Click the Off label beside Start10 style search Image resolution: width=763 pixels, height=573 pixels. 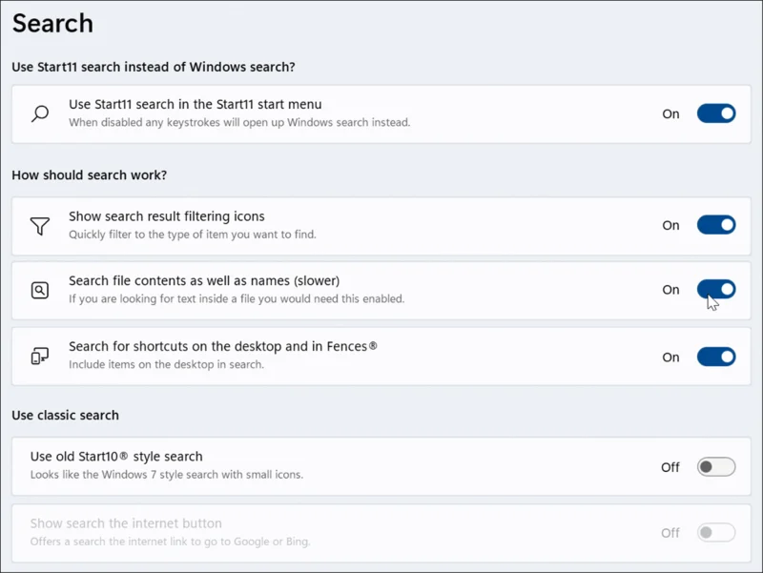pos(670,467)
